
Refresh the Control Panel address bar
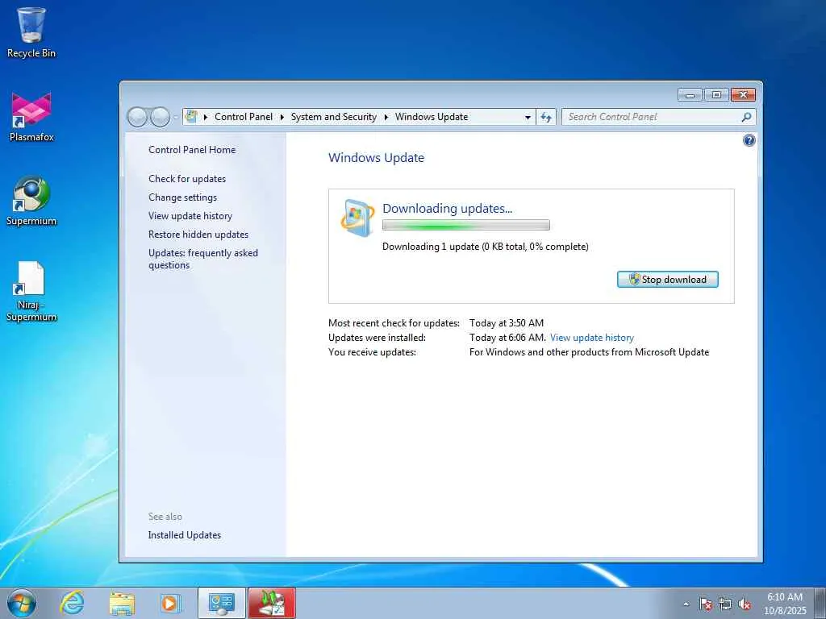(546, 117)
